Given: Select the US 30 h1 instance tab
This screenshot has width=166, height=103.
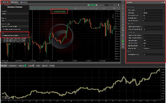Looking at the screenshot, I should coord(5,2).
